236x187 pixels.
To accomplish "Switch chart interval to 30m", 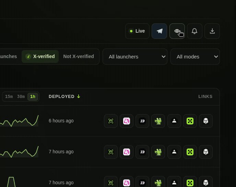I will click(x=21, y=97).
